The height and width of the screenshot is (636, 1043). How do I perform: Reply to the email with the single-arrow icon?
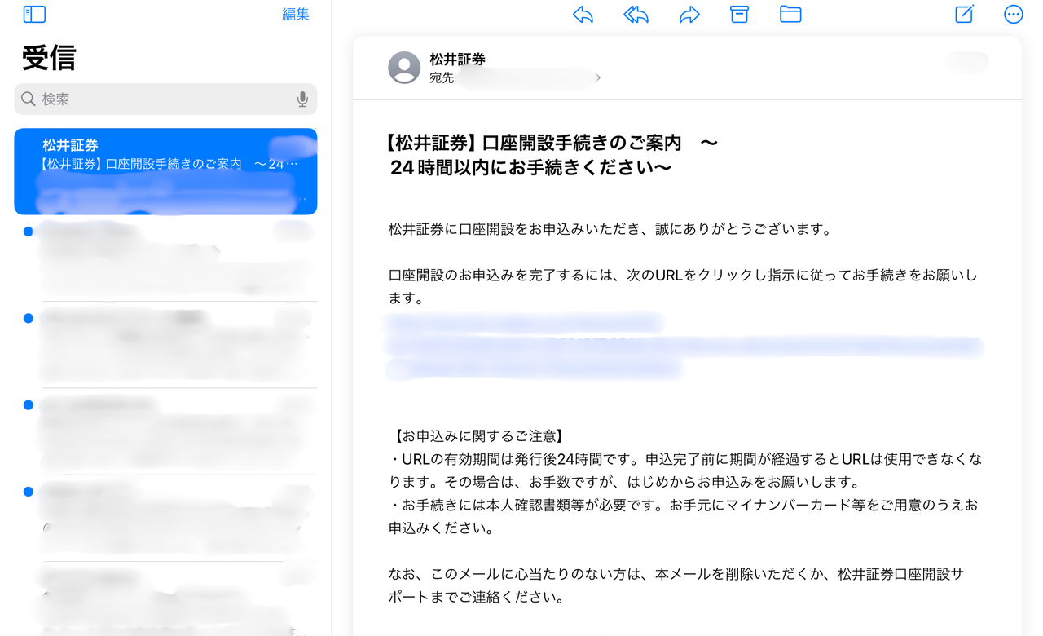click(x=583, y=15)
